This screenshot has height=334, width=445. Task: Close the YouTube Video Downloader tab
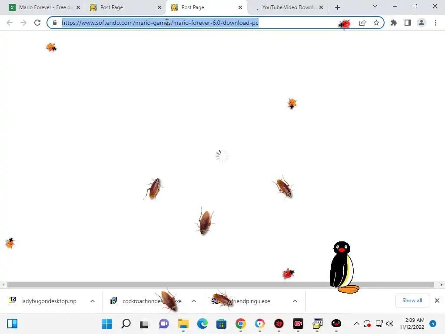(x=321, y=7)
